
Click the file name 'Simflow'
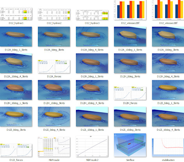tap(130, 160)
